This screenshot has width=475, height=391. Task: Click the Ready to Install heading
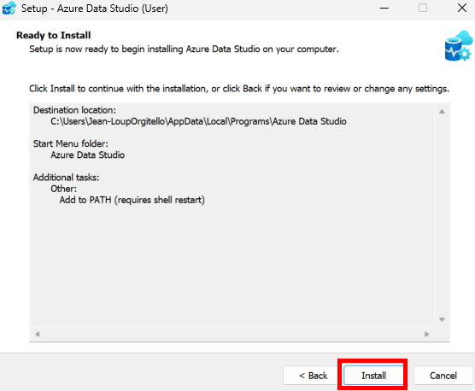[54, 35]
